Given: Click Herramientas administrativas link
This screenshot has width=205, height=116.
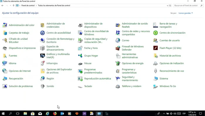Looking at the screenshot, I should pos(130,56).
